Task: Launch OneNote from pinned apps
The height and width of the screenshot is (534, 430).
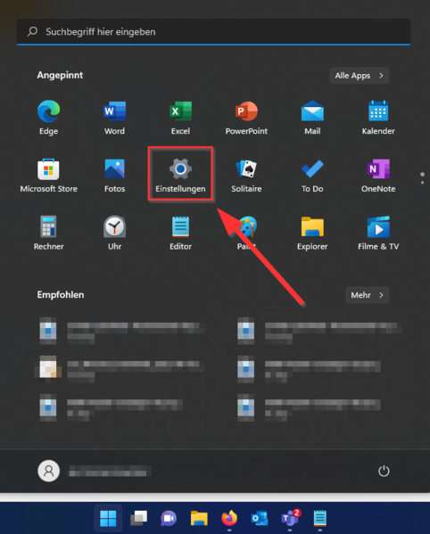Action: [x=378, y=175]
